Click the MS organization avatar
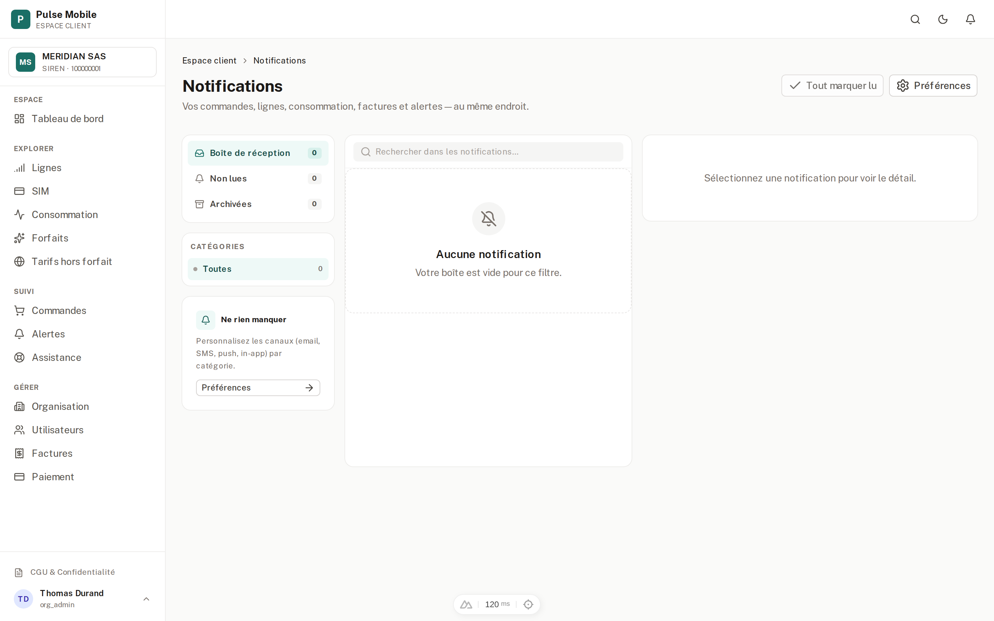The height and width of the screenshot is (621, 994). coord(26,62)
